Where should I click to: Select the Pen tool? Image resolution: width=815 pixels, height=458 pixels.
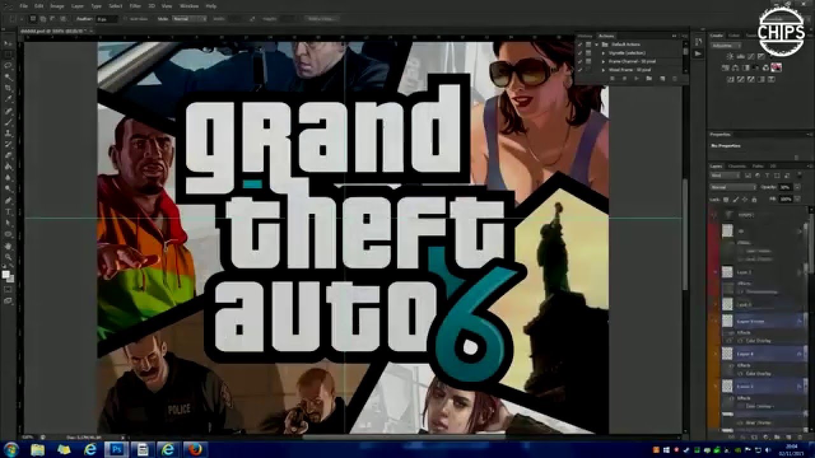point(8,200)
